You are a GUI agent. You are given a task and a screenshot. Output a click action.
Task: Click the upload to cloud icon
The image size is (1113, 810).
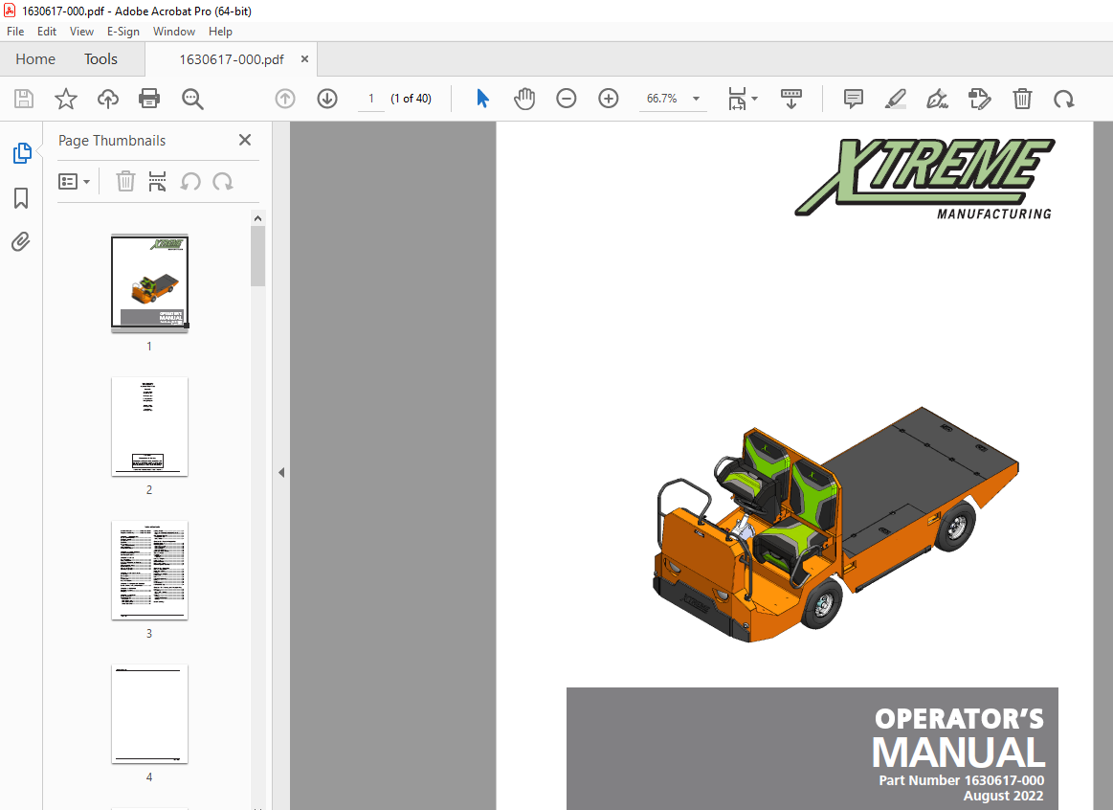click(108, 99)
